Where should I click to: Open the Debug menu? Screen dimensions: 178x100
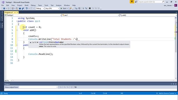(x=33, y=5)
